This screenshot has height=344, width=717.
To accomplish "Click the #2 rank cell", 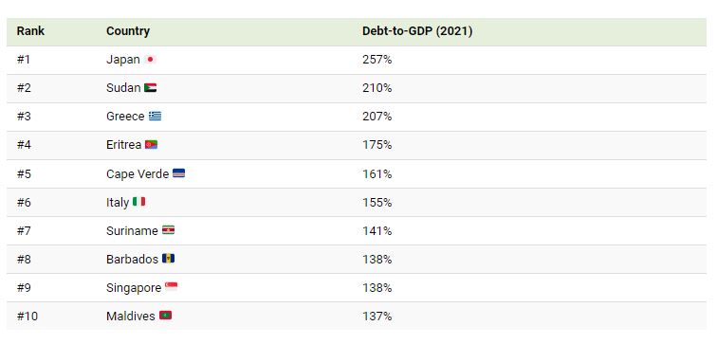I will (25, 88).
